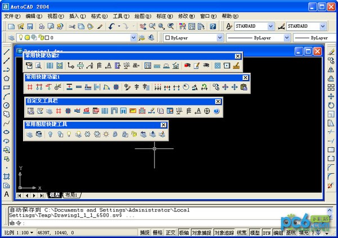
Task: Click the Array tool
Action: [331, 87]
